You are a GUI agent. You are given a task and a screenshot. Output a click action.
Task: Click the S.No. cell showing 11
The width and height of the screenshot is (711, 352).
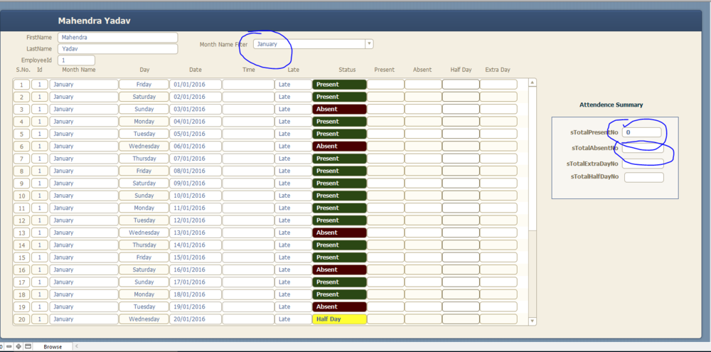[22, 208]
